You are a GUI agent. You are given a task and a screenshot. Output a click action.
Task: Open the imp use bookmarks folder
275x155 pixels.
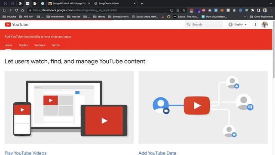[73, 17]
